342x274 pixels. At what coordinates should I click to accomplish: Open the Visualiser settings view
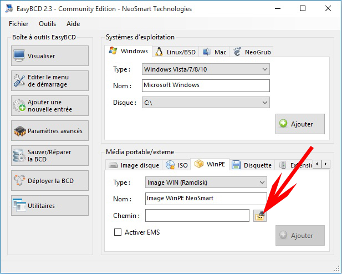(50, 56)
